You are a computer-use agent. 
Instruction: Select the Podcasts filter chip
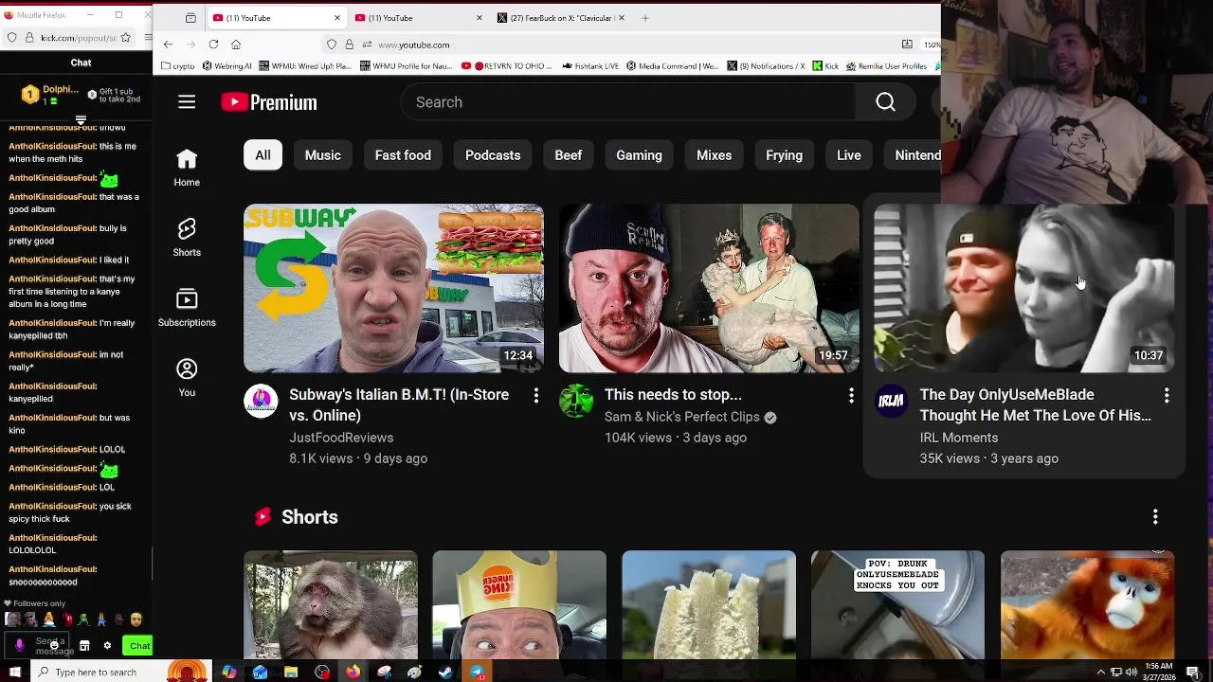493,155
